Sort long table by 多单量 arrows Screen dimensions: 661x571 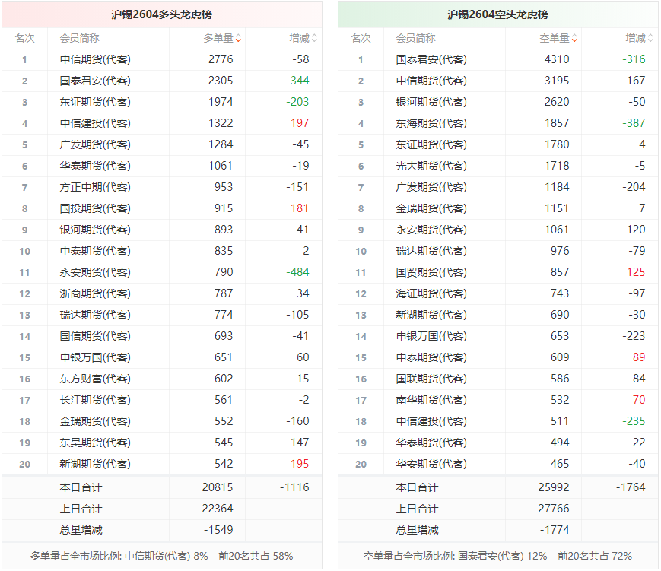coord(238,38)
